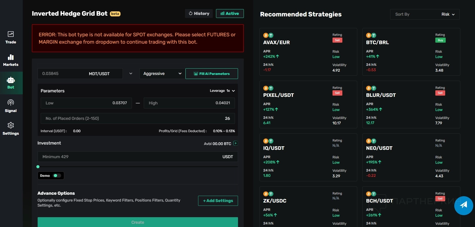Click the investment amount slider handle
This screenshot has width=475, height=227.
(x=38, y=167)
